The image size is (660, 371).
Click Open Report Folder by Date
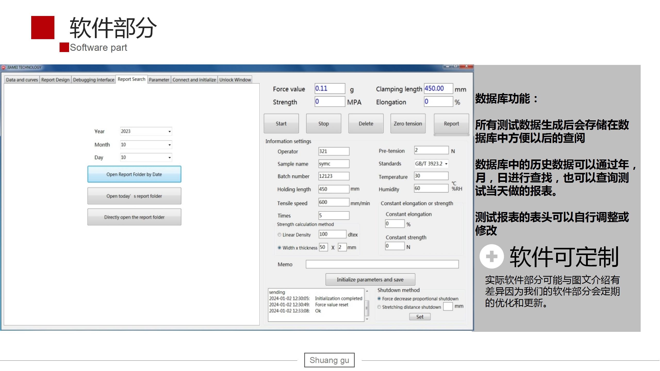134,174
